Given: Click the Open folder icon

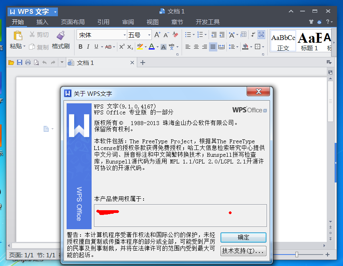Looking at the screenshot, I should 11,63.
